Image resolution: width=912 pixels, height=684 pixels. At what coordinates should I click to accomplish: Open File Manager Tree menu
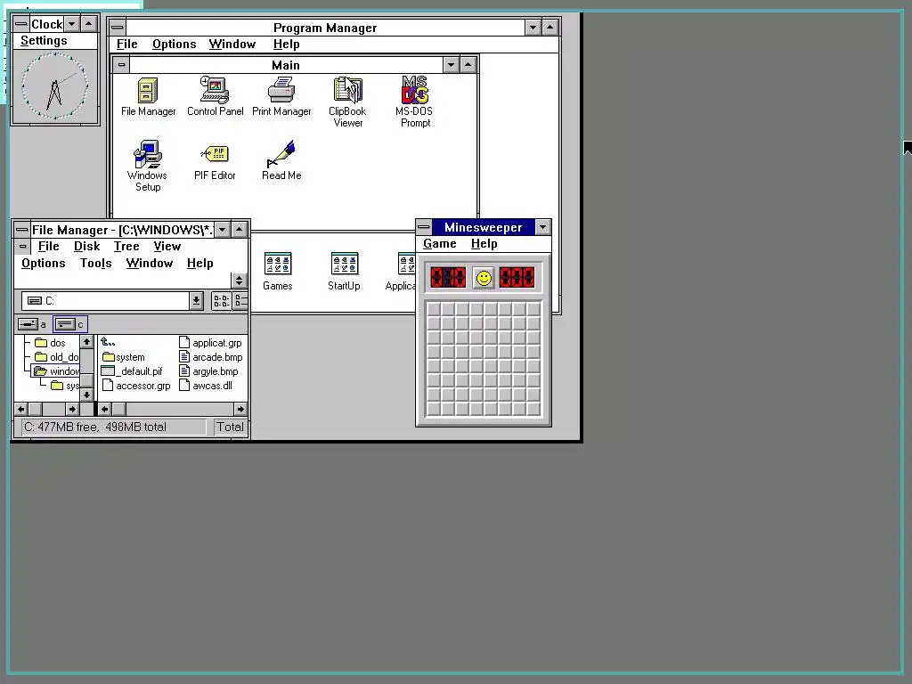126,247
